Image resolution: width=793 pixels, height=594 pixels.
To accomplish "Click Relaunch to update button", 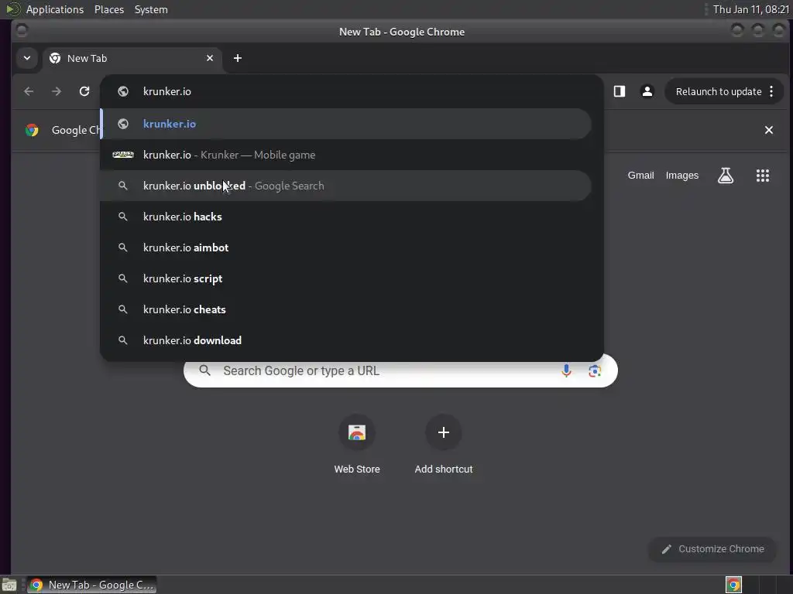I will [718, 91].
